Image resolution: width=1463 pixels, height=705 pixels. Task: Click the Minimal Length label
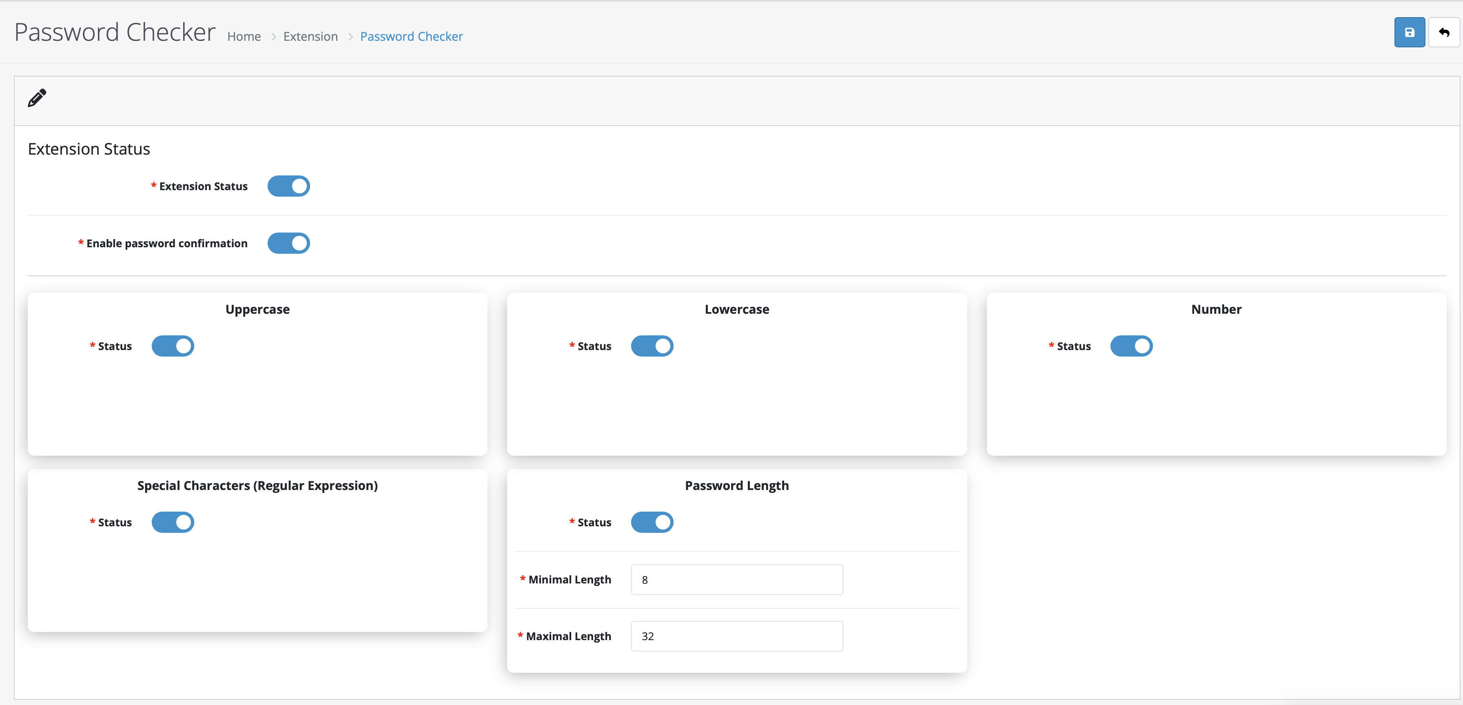click(570, 579)
